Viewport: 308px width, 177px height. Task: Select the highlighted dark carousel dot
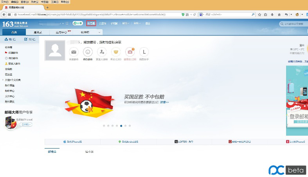click(121, 126)
